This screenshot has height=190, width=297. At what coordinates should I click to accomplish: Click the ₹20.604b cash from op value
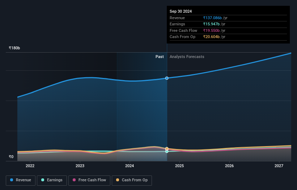[211, 37]
